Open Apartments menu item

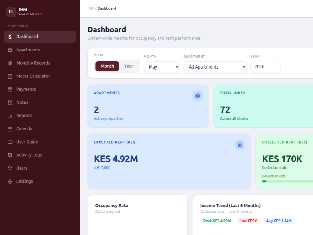coord(40,50)
